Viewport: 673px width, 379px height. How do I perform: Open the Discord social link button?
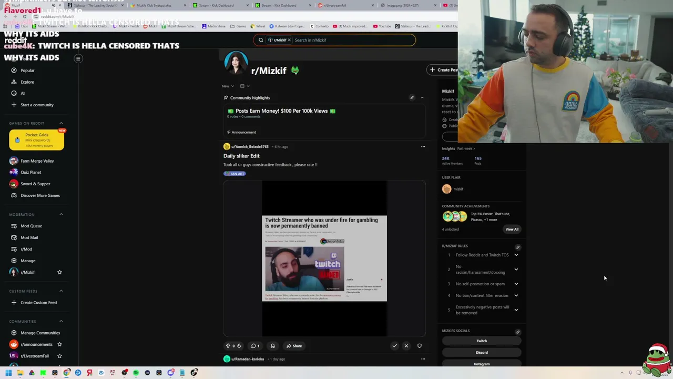(x=482, y=353)
